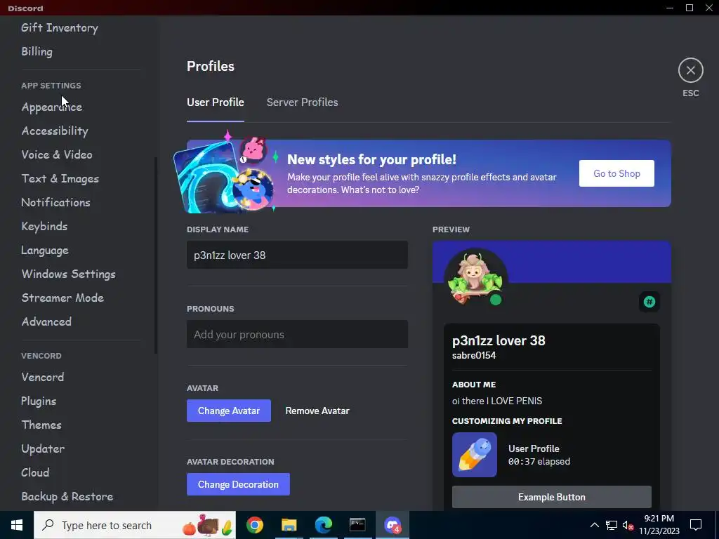This screenshot has width=719, height=539.
Task: Click the taskbar clock and date
Action: point(659,525)
